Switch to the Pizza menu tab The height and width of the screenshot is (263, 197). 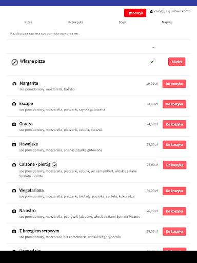point(28,22)
